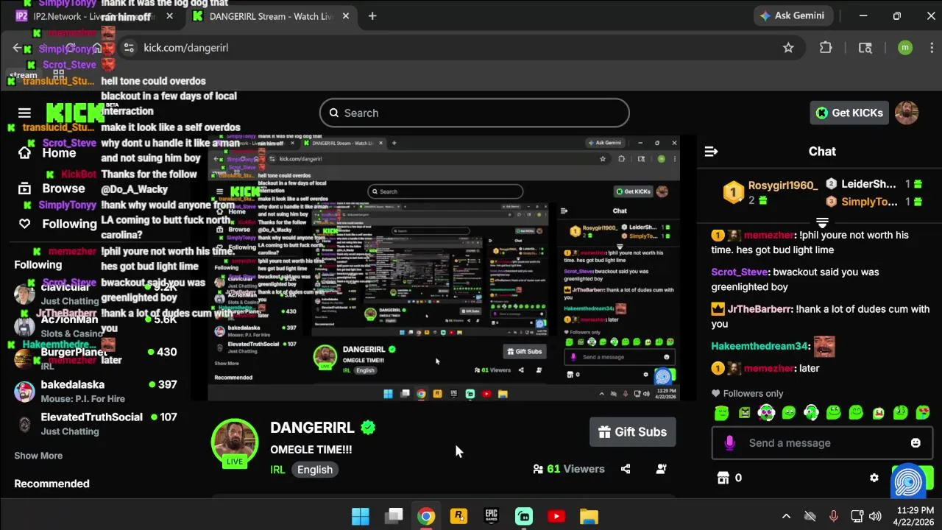Open Windows Start menu
The width and height of the screenshot is (942, 530).
tap(361, 517)
